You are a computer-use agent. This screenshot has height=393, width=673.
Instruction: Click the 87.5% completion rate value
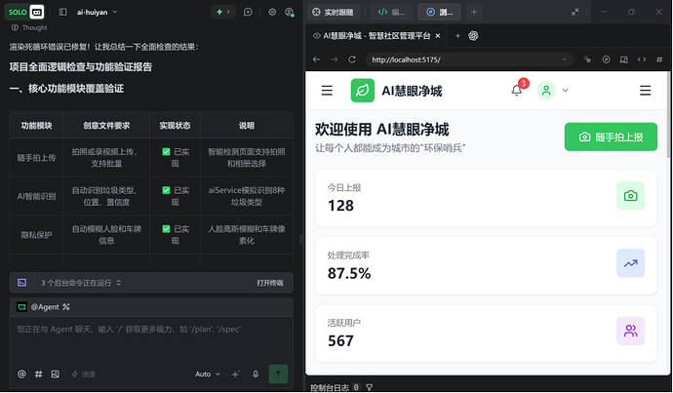click(349, 273)
